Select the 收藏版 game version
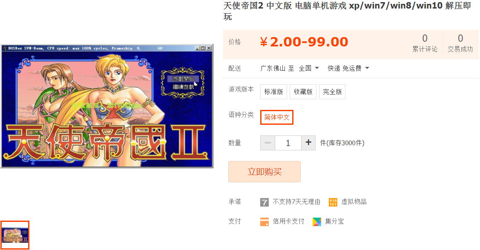The height and width of the screenshot is (250, 480). pyautogui.click(x=303, y=92)
